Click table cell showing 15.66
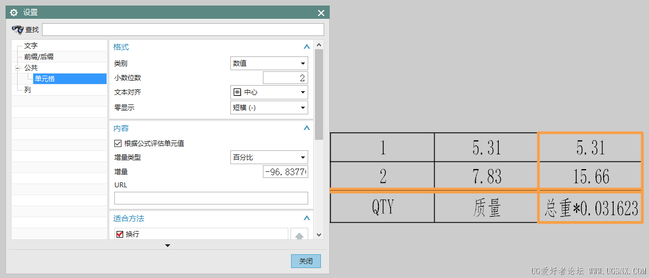This screenshot has height=278, width=649. [x=590, y=176]
